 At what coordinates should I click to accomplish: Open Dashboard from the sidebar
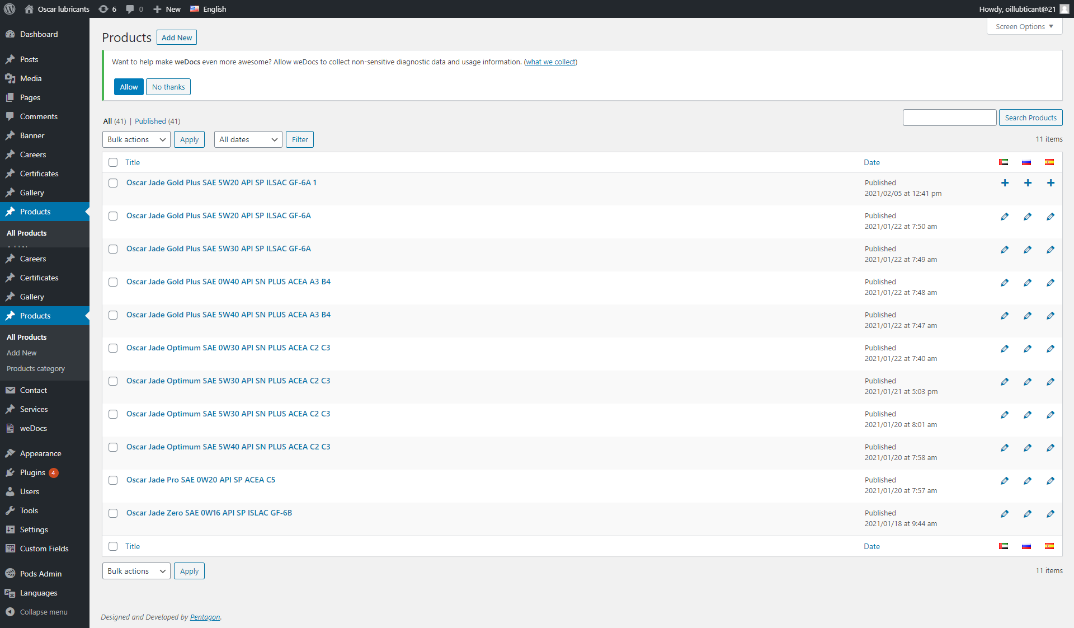click(45, 34)
